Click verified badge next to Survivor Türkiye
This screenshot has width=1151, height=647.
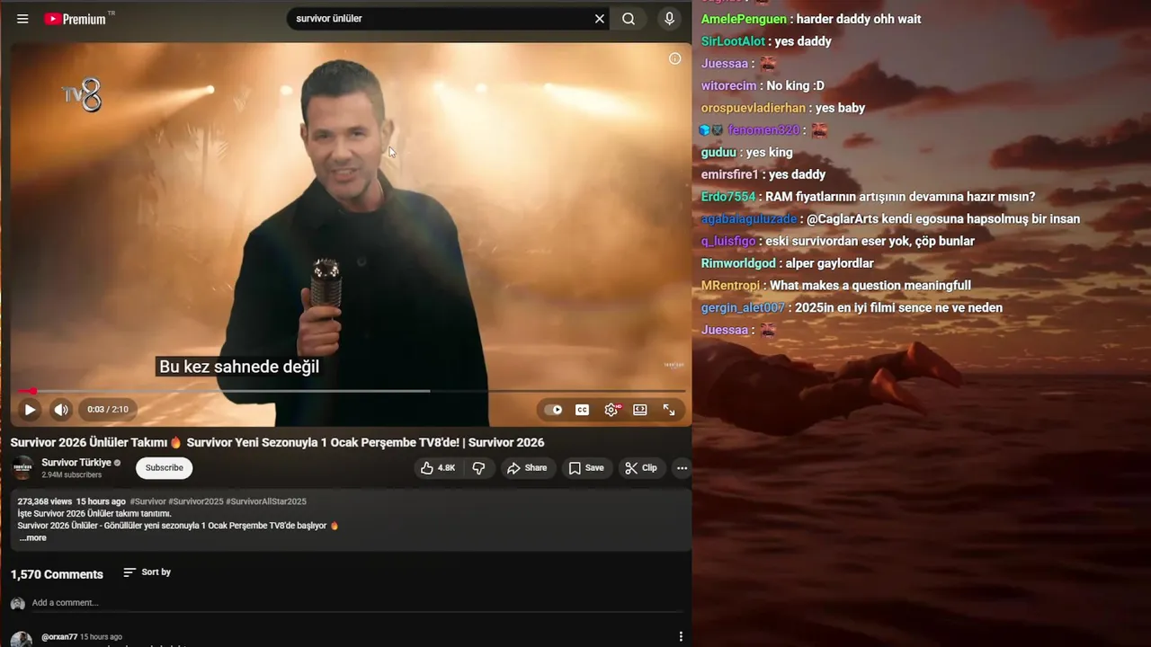tap(117, 463)
